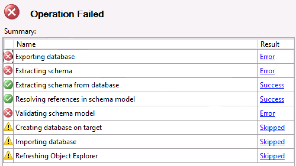Viewport: 296px width, 166px height.
Task: Open the Error link for Exporting database
Action: click(x=267, y=57)
